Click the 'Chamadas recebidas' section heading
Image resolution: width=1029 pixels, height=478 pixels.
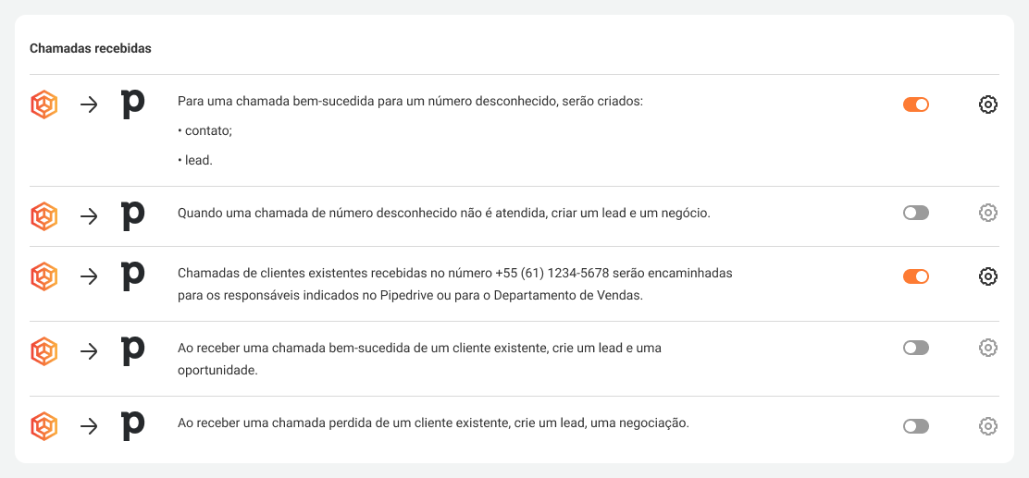pos(91,48)
